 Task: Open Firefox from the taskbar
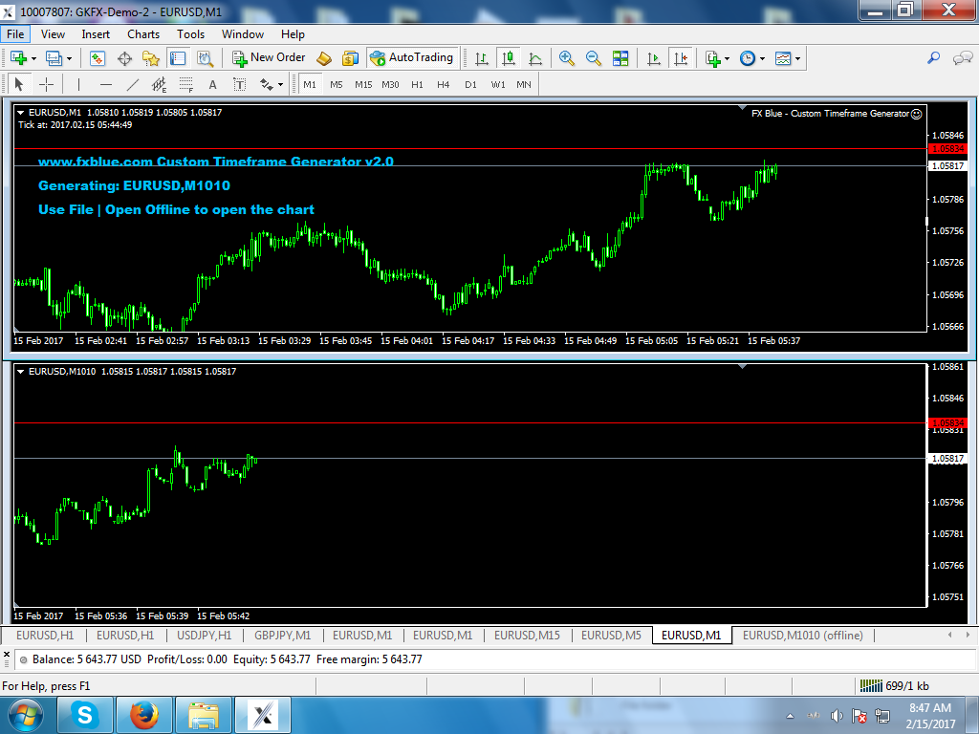pyautogui.click(x=143, y=715)
